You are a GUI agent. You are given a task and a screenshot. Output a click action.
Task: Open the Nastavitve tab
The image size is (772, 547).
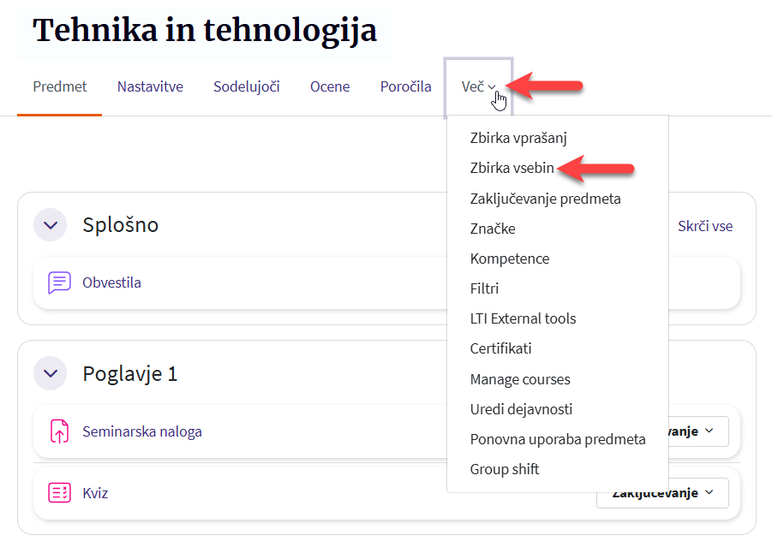[150, 86]
